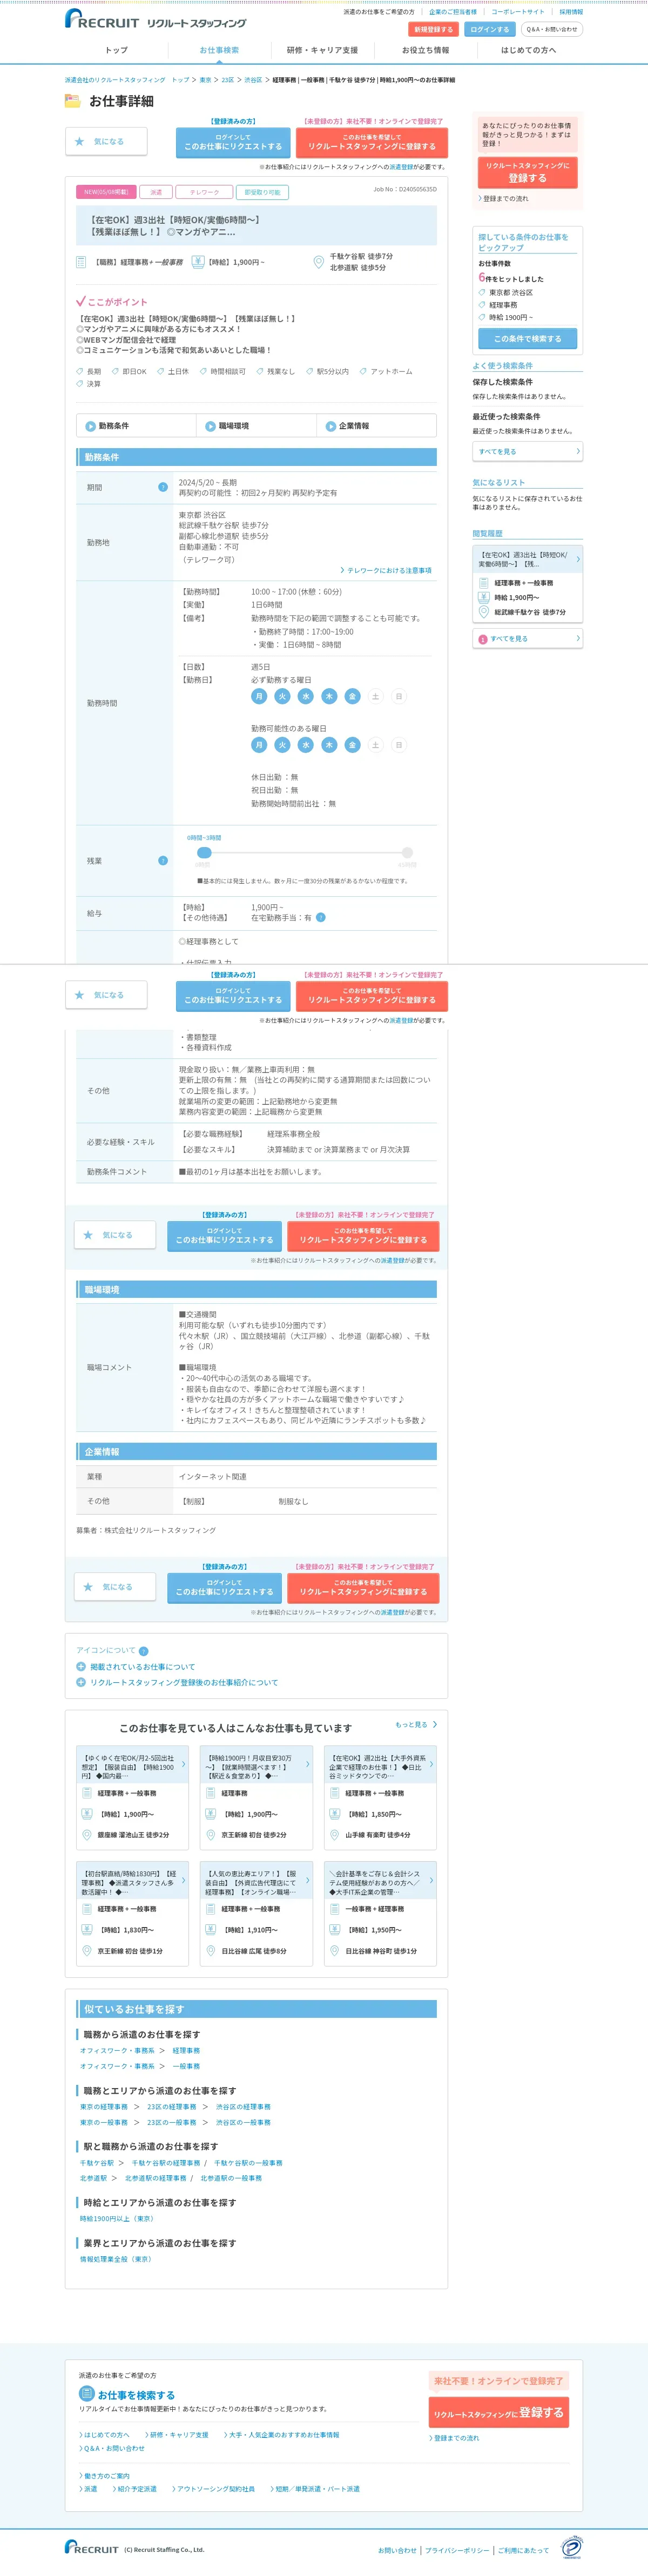Expand リクルートスタッフィング登録後のお仕事紹介について
The height and width of the screenshot is (2573, 648).
pyautogui.click(x=178, y=1683)
